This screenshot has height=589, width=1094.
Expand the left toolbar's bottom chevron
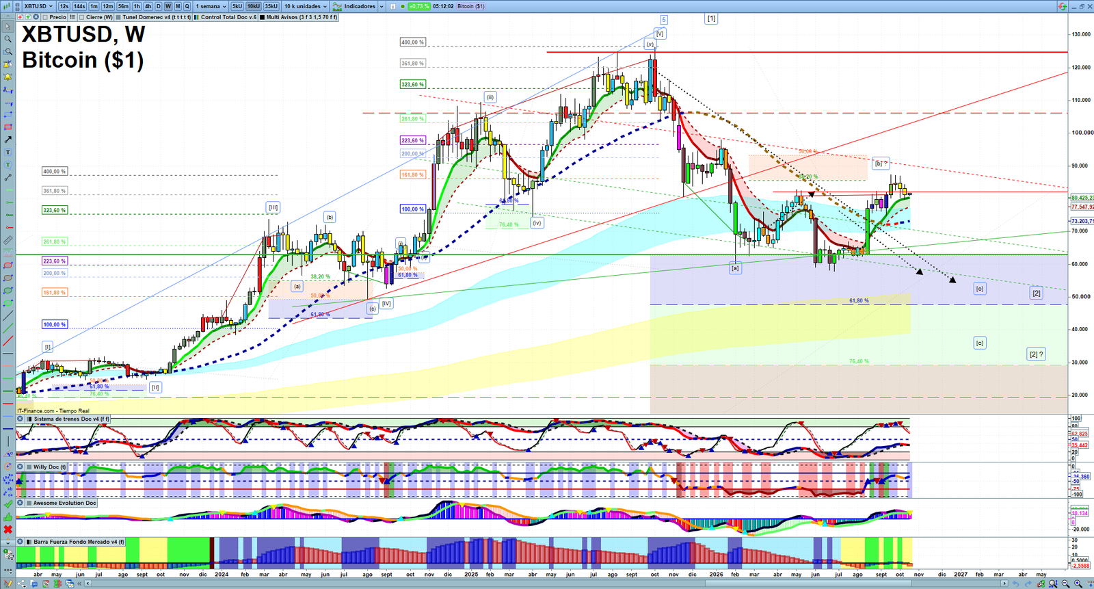8,542
